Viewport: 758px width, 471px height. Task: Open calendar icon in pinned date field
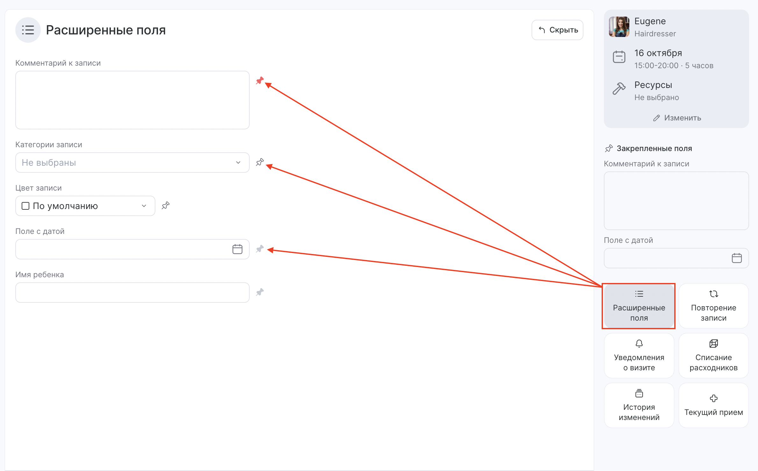coord(736,258)
